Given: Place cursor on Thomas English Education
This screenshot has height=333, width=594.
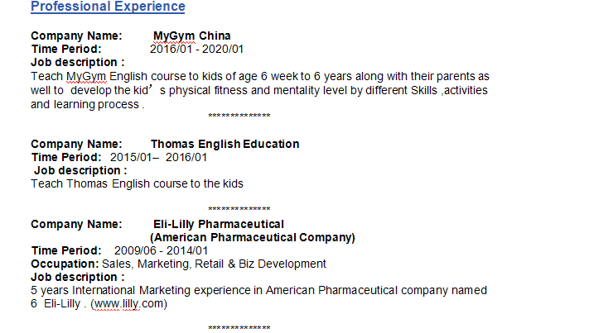Looking at the screenshot, I should point(225,145).
